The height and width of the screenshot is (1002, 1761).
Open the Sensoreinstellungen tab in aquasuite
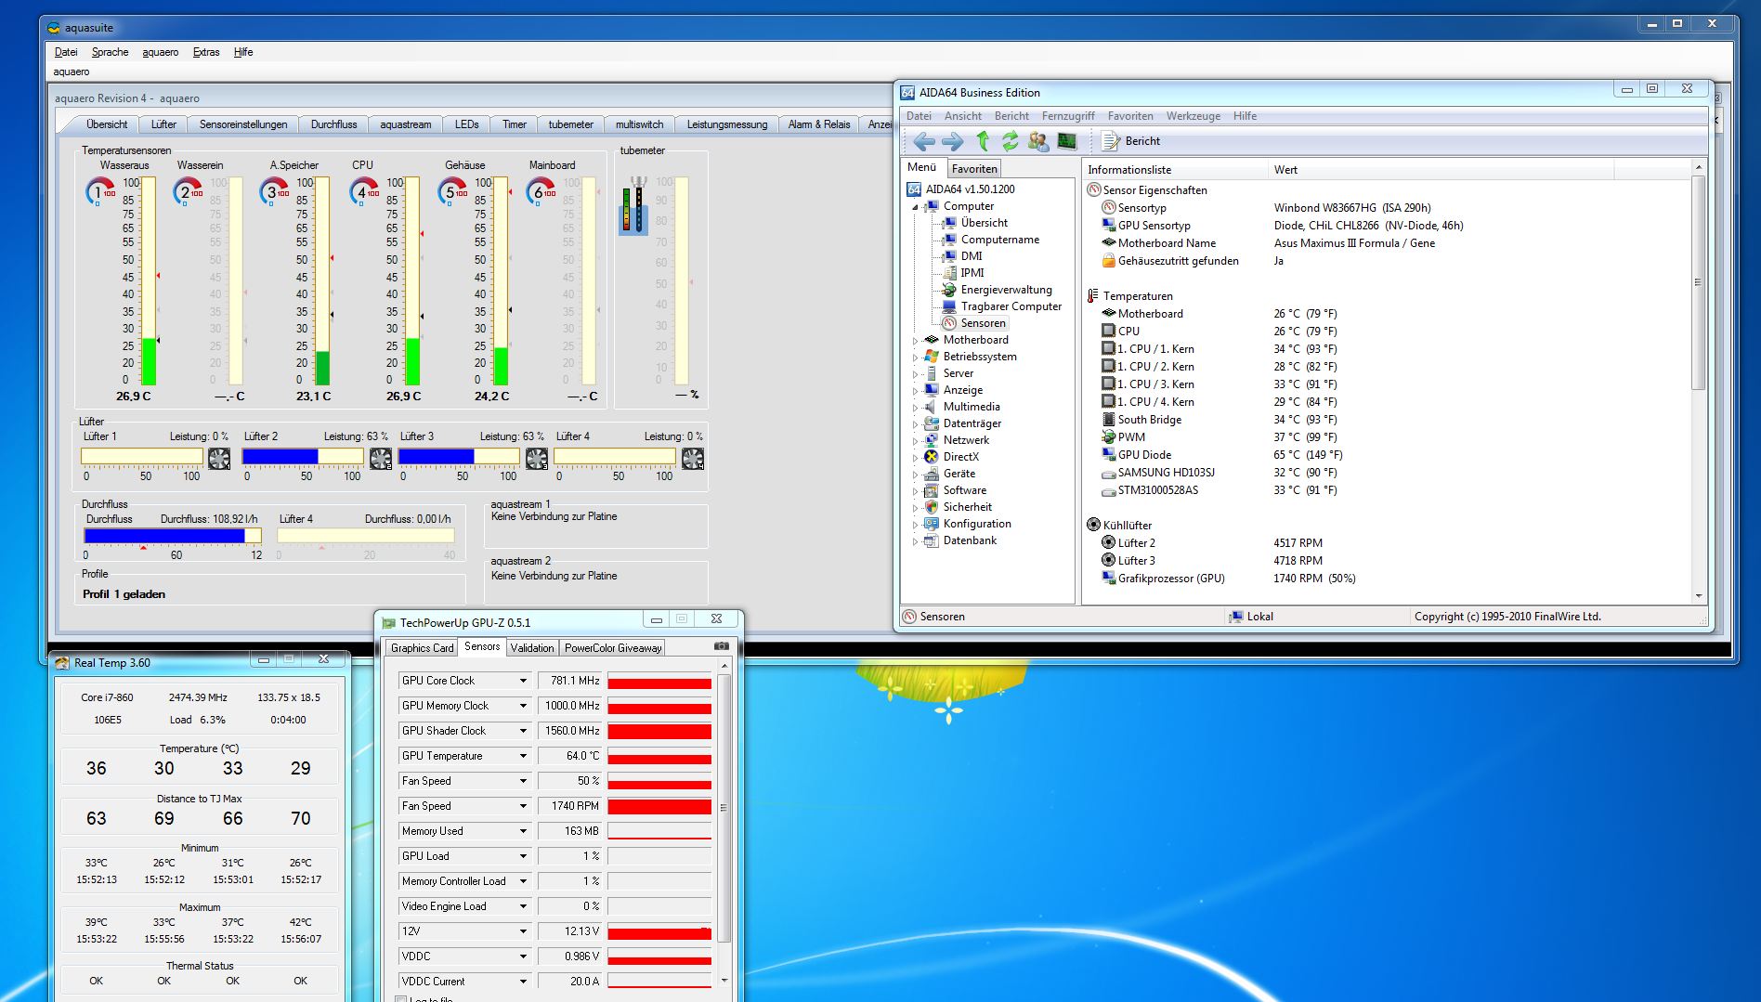[x=243, y=124]
